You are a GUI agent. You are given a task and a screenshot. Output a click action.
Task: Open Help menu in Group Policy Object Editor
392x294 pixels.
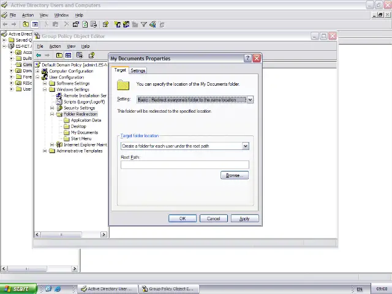coord(85,47)
